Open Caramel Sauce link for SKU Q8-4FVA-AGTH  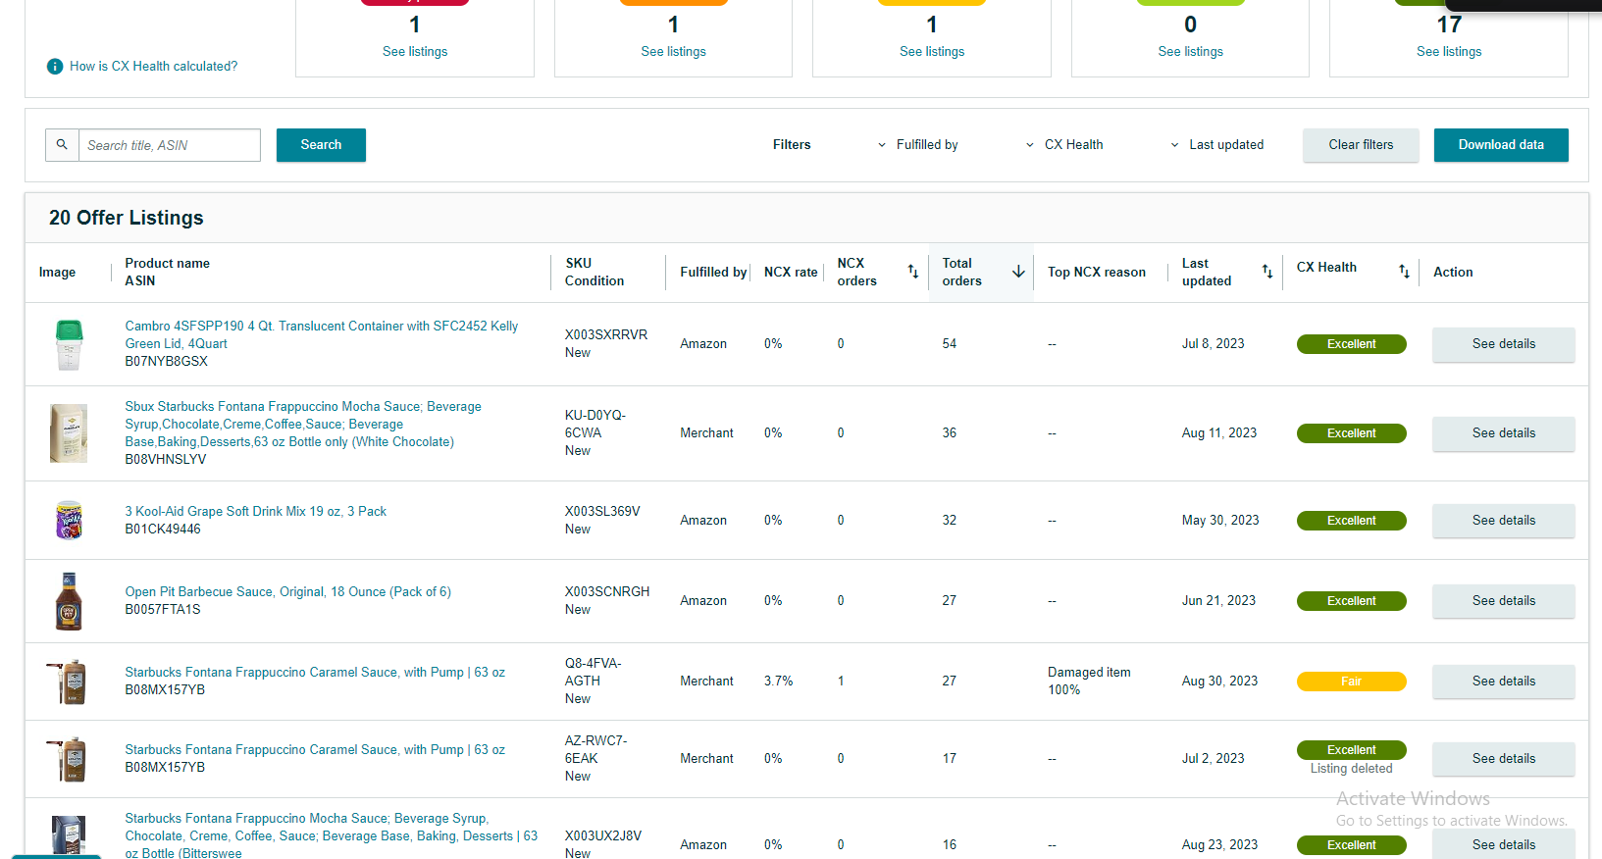tap(315, 673)
